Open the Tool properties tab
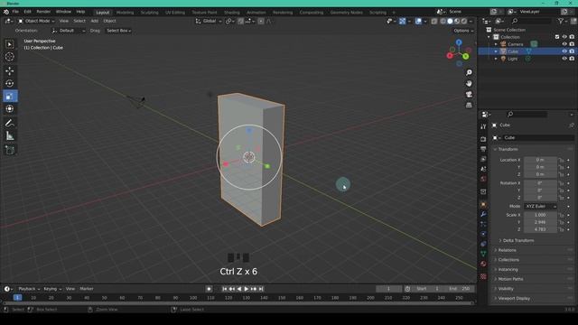The image size is (578, 325). 483,126
